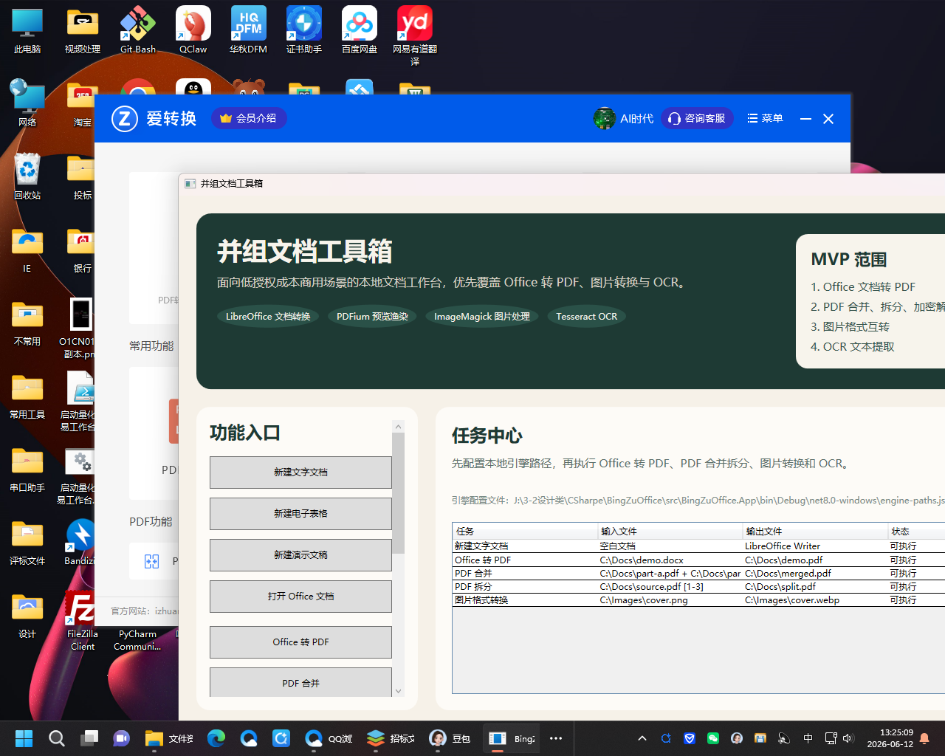Click the 任务 column header
The width and height of the screenshot is (945, 756).
coord(525,532)
